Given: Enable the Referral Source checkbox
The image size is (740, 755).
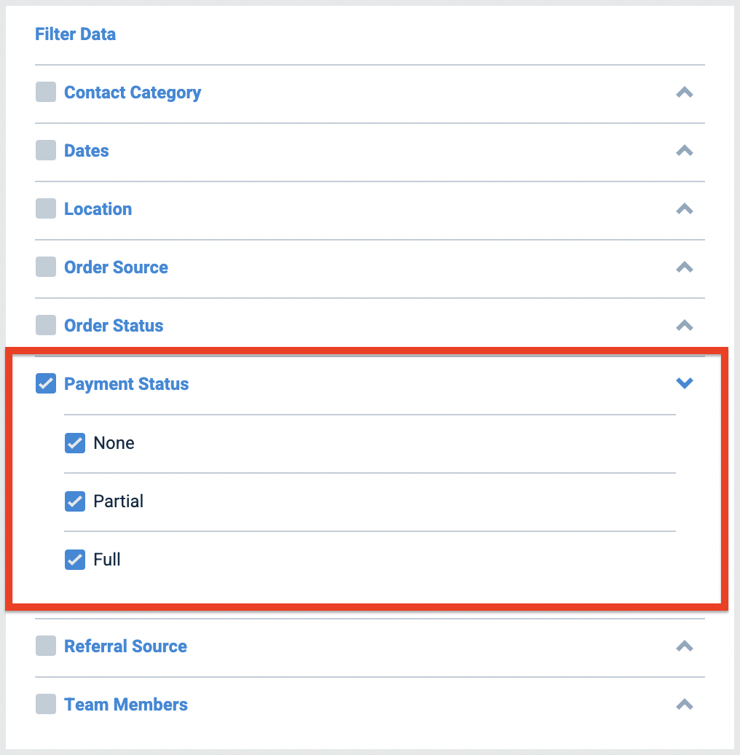Looking at the screenshot, I should (x=45, y=646).
